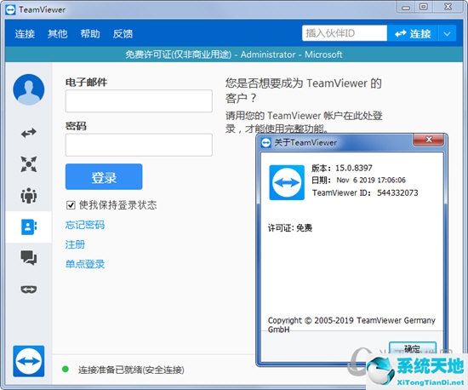Maximize the TeamViewer main window
468x390 pixels.
pos(424,7)
